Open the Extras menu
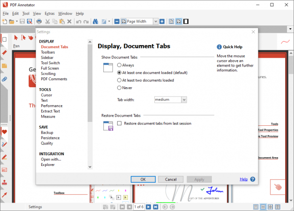This screenshot has width=294, height=211. [49, 13]
